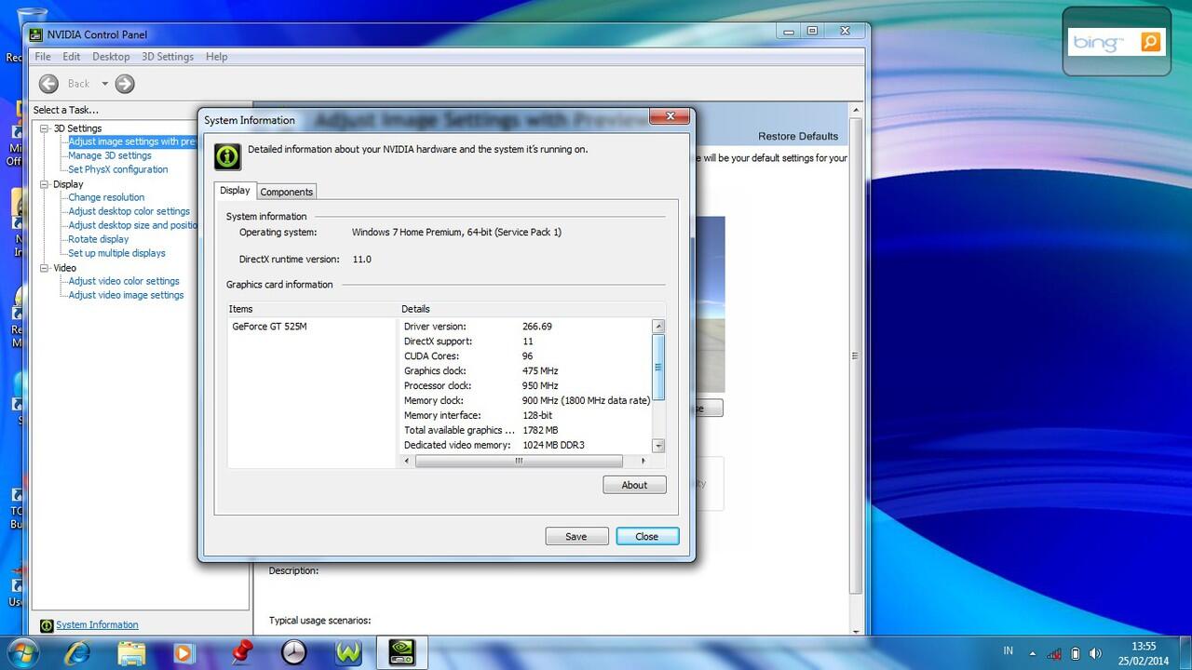1192x670 pixels.
Task: Open the 3D Settings menu
Action: click(168, 57)
